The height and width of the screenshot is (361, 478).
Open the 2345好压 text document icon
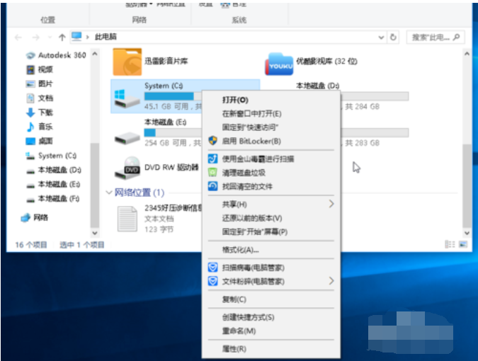click(127, 219)
